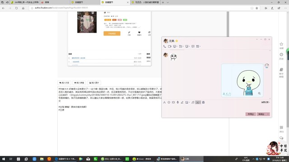Add page to favorites with address bar star
Viewport: 289px width, 162px height.
[x=257, y=8]
